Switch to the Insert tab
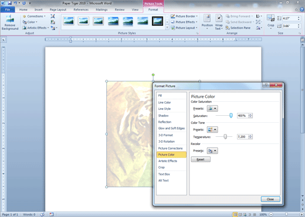The width and height of the screenshot is (305, 217). point(39,9)
